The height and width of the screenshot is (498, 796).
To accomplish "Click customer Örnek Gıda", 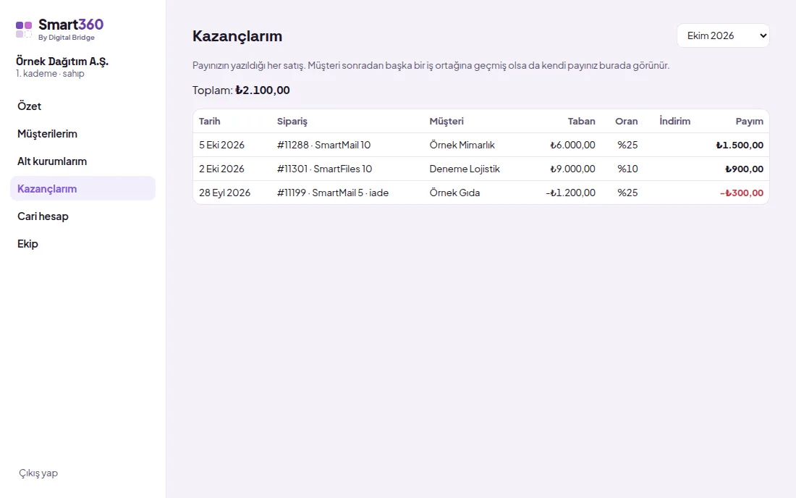I will pos(454,193).
